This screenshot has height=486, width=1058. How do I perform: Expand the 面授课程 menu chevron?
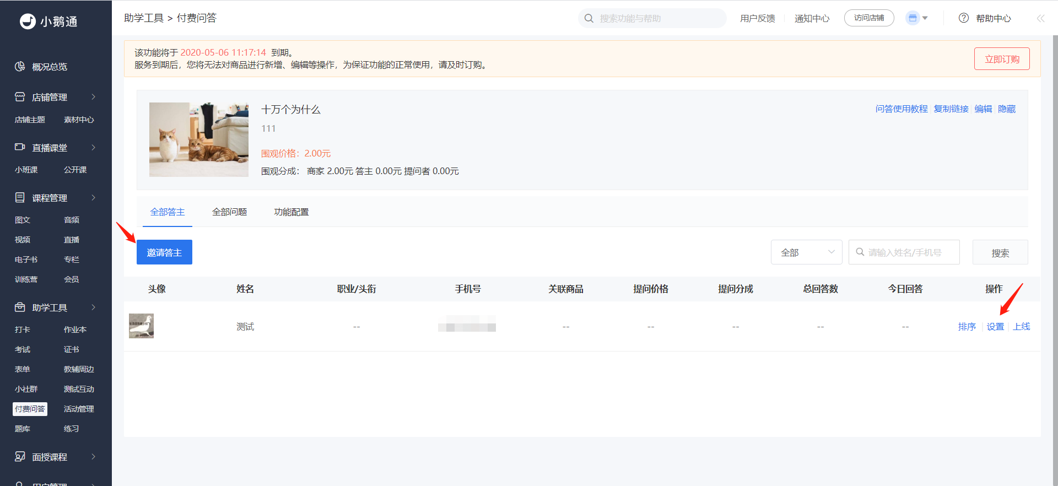point(94,456)
